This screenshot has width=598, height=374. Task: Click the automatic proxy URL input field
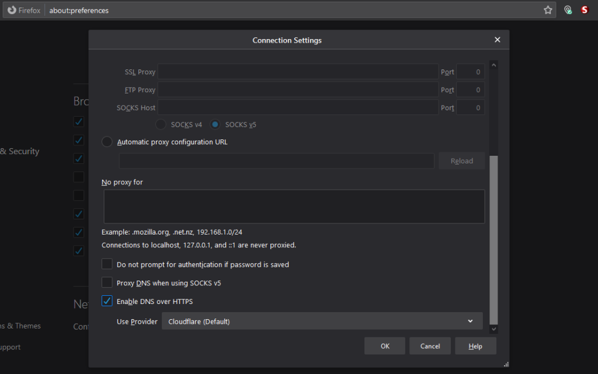click(x=276, y=161)
